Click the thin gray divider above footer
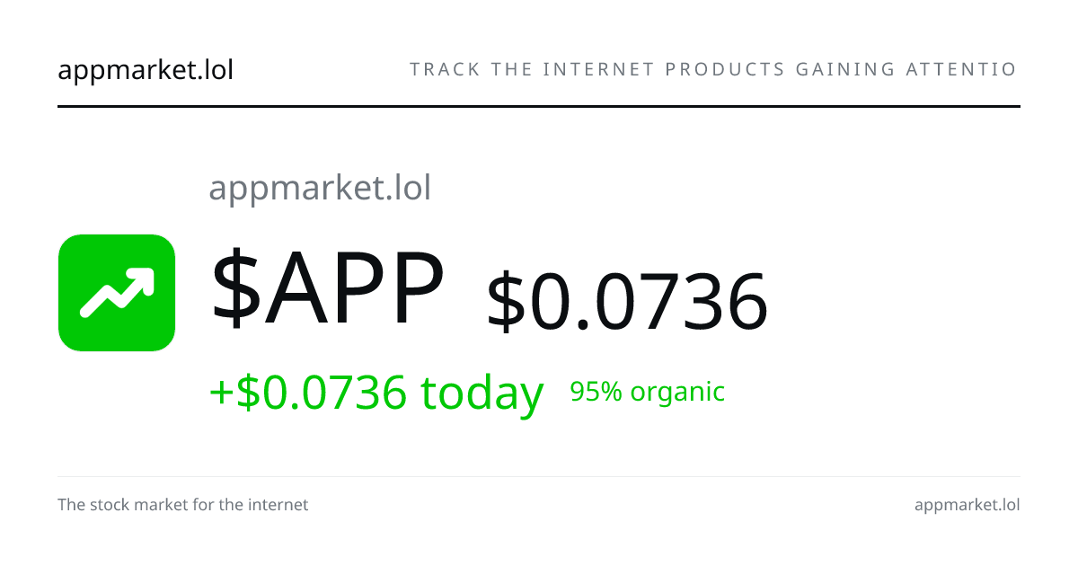1078x566 pixels. [x=539, y=476]
